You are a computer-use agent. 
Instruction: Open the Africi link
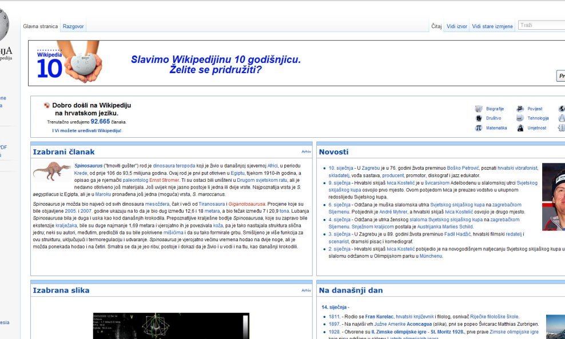point(272,166)
